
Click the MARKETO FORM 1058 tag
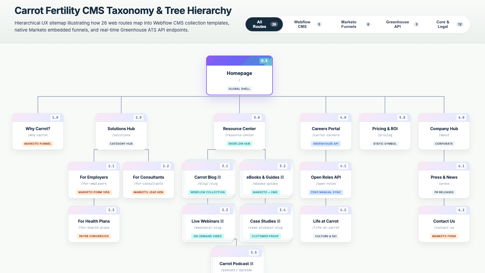[94, 192]
